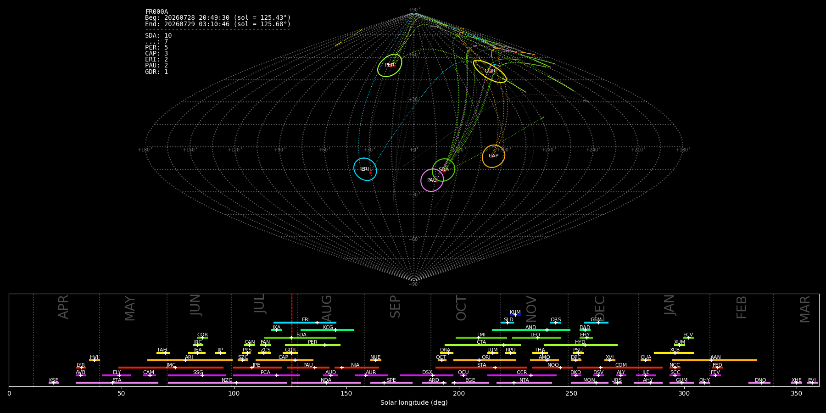826x413 pixels.
Task: Select the KCG green activity bar
Action: (327, 330)
